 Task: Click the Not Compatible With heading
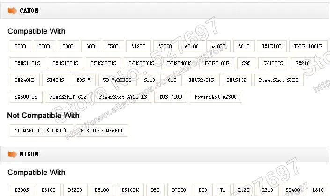pos(44,116)
